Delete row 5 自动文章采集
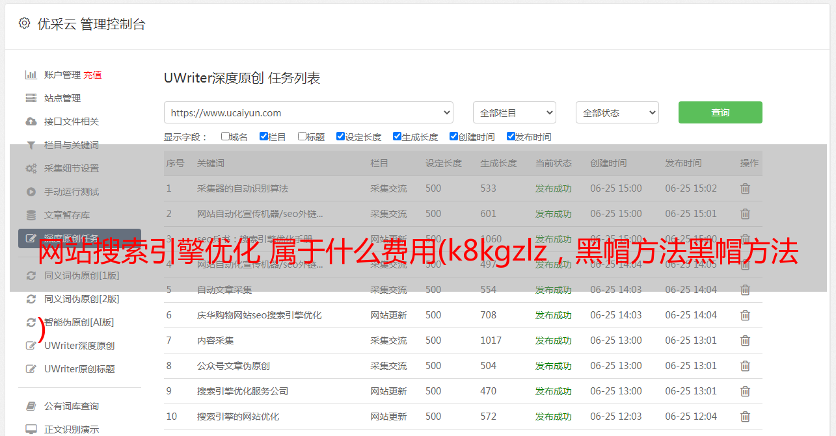This screenshot has height=436, width=836. (746, 290)
